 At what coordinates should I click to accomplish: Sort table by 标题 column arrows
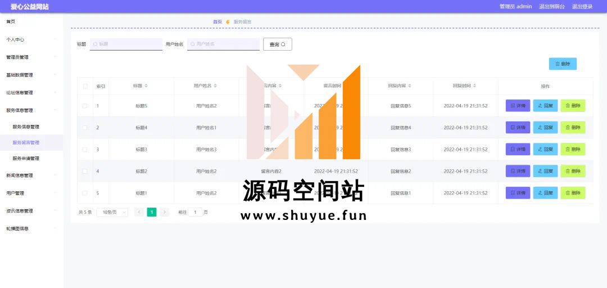click(x=146, y=86)
